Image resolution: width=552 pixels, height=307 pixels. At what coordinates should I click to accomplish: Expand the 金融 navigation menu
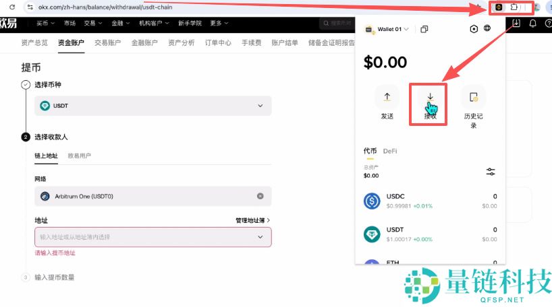click(x=120, y=23)
